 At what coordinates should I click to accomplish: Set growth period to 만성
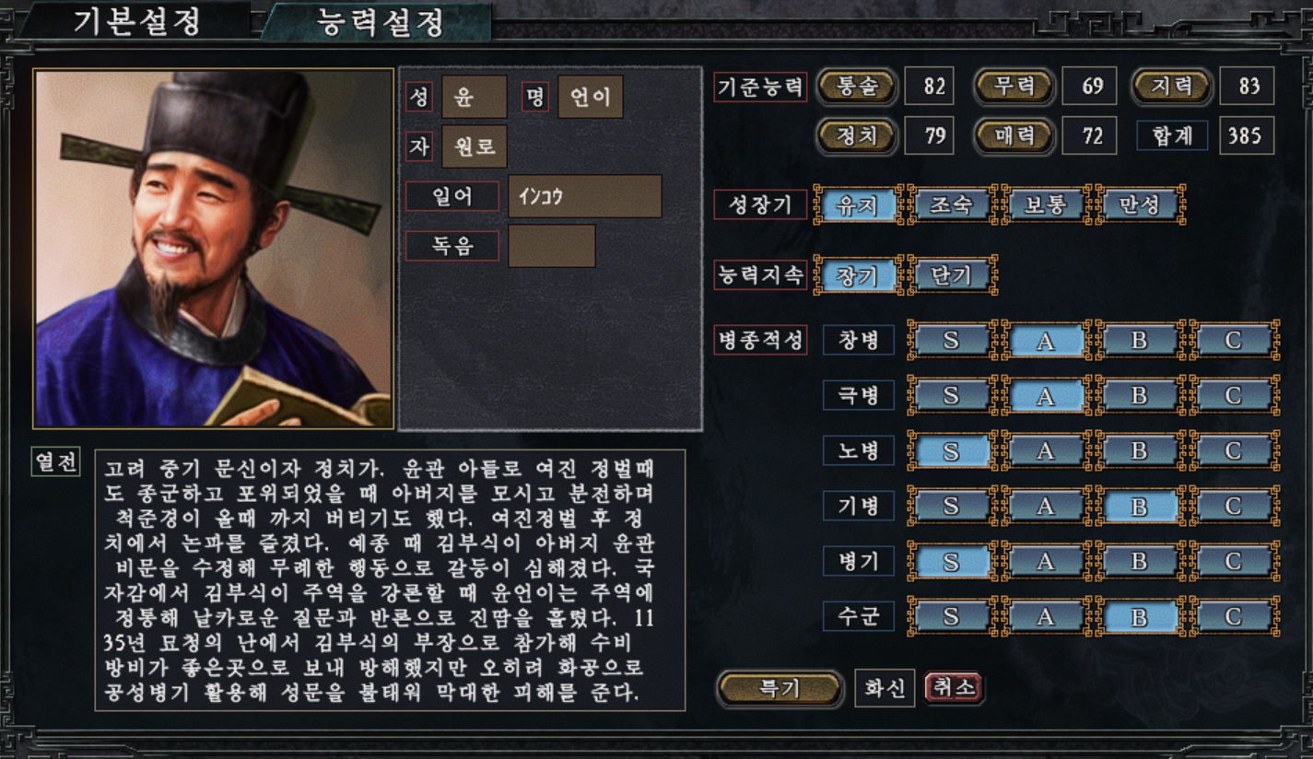click(x=1139, y=204)
